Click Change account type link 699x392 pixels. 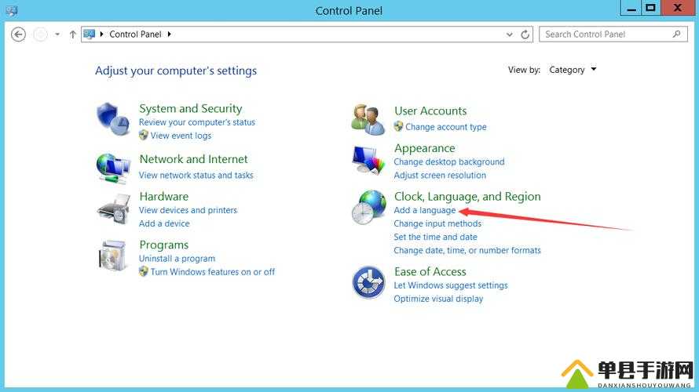click(446, 127)
